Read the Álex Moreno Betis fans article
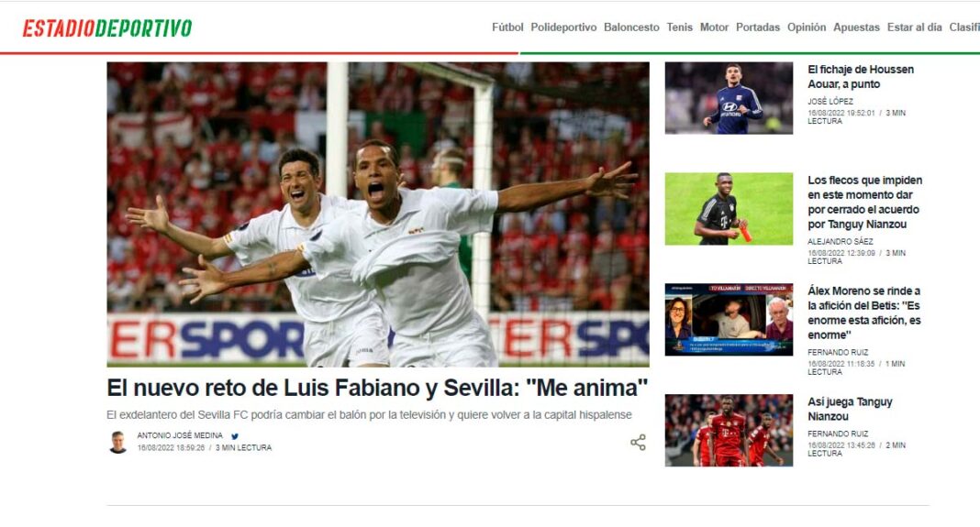This screenshot has width=980, height=527. click(863, 313)
